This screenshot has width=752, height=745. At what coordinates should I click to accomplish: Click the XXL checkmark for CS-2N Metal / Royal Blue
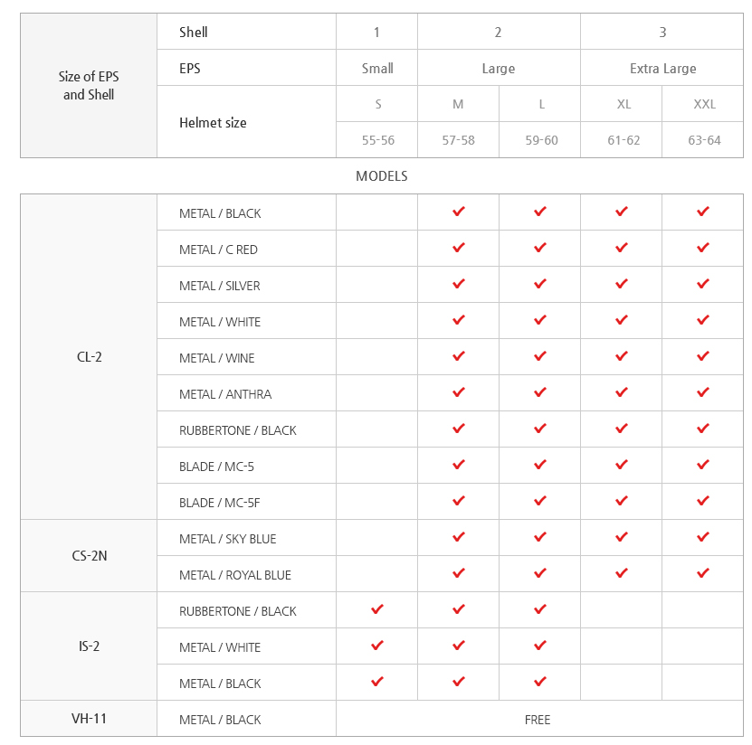(x=703, y=573)
